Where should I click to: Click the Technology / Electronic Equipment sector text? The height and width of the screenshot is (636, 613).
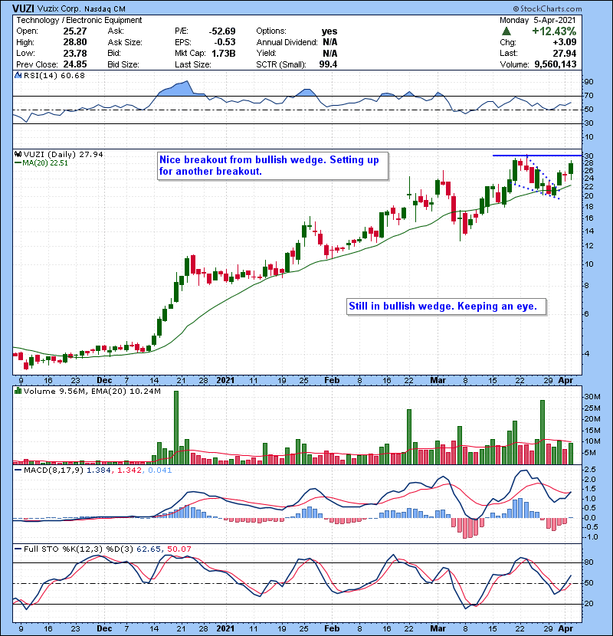(x=79, y=20)
